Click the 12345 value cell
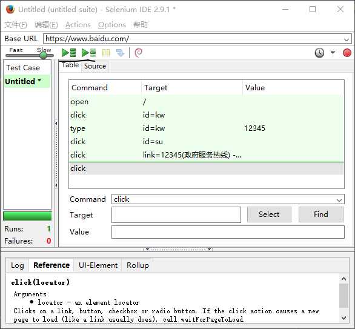The height and width of the screenshot is (329, 355). pos(254,128)
